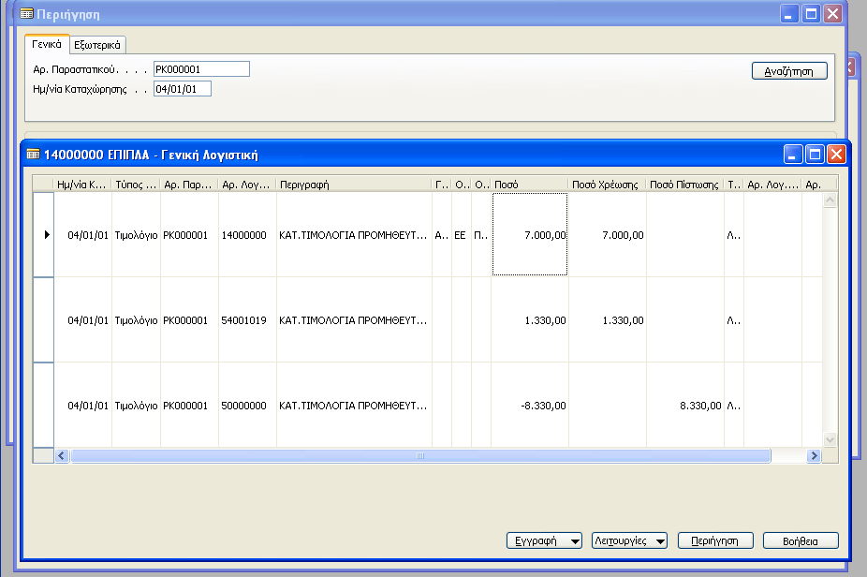Click the horizontal scrollbar right arrow
The image size is (867, 577).
(814, 456)
